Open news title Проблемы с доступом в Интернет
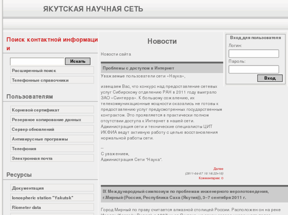This screenshot has height=215, width=288. tap(138, 68)
